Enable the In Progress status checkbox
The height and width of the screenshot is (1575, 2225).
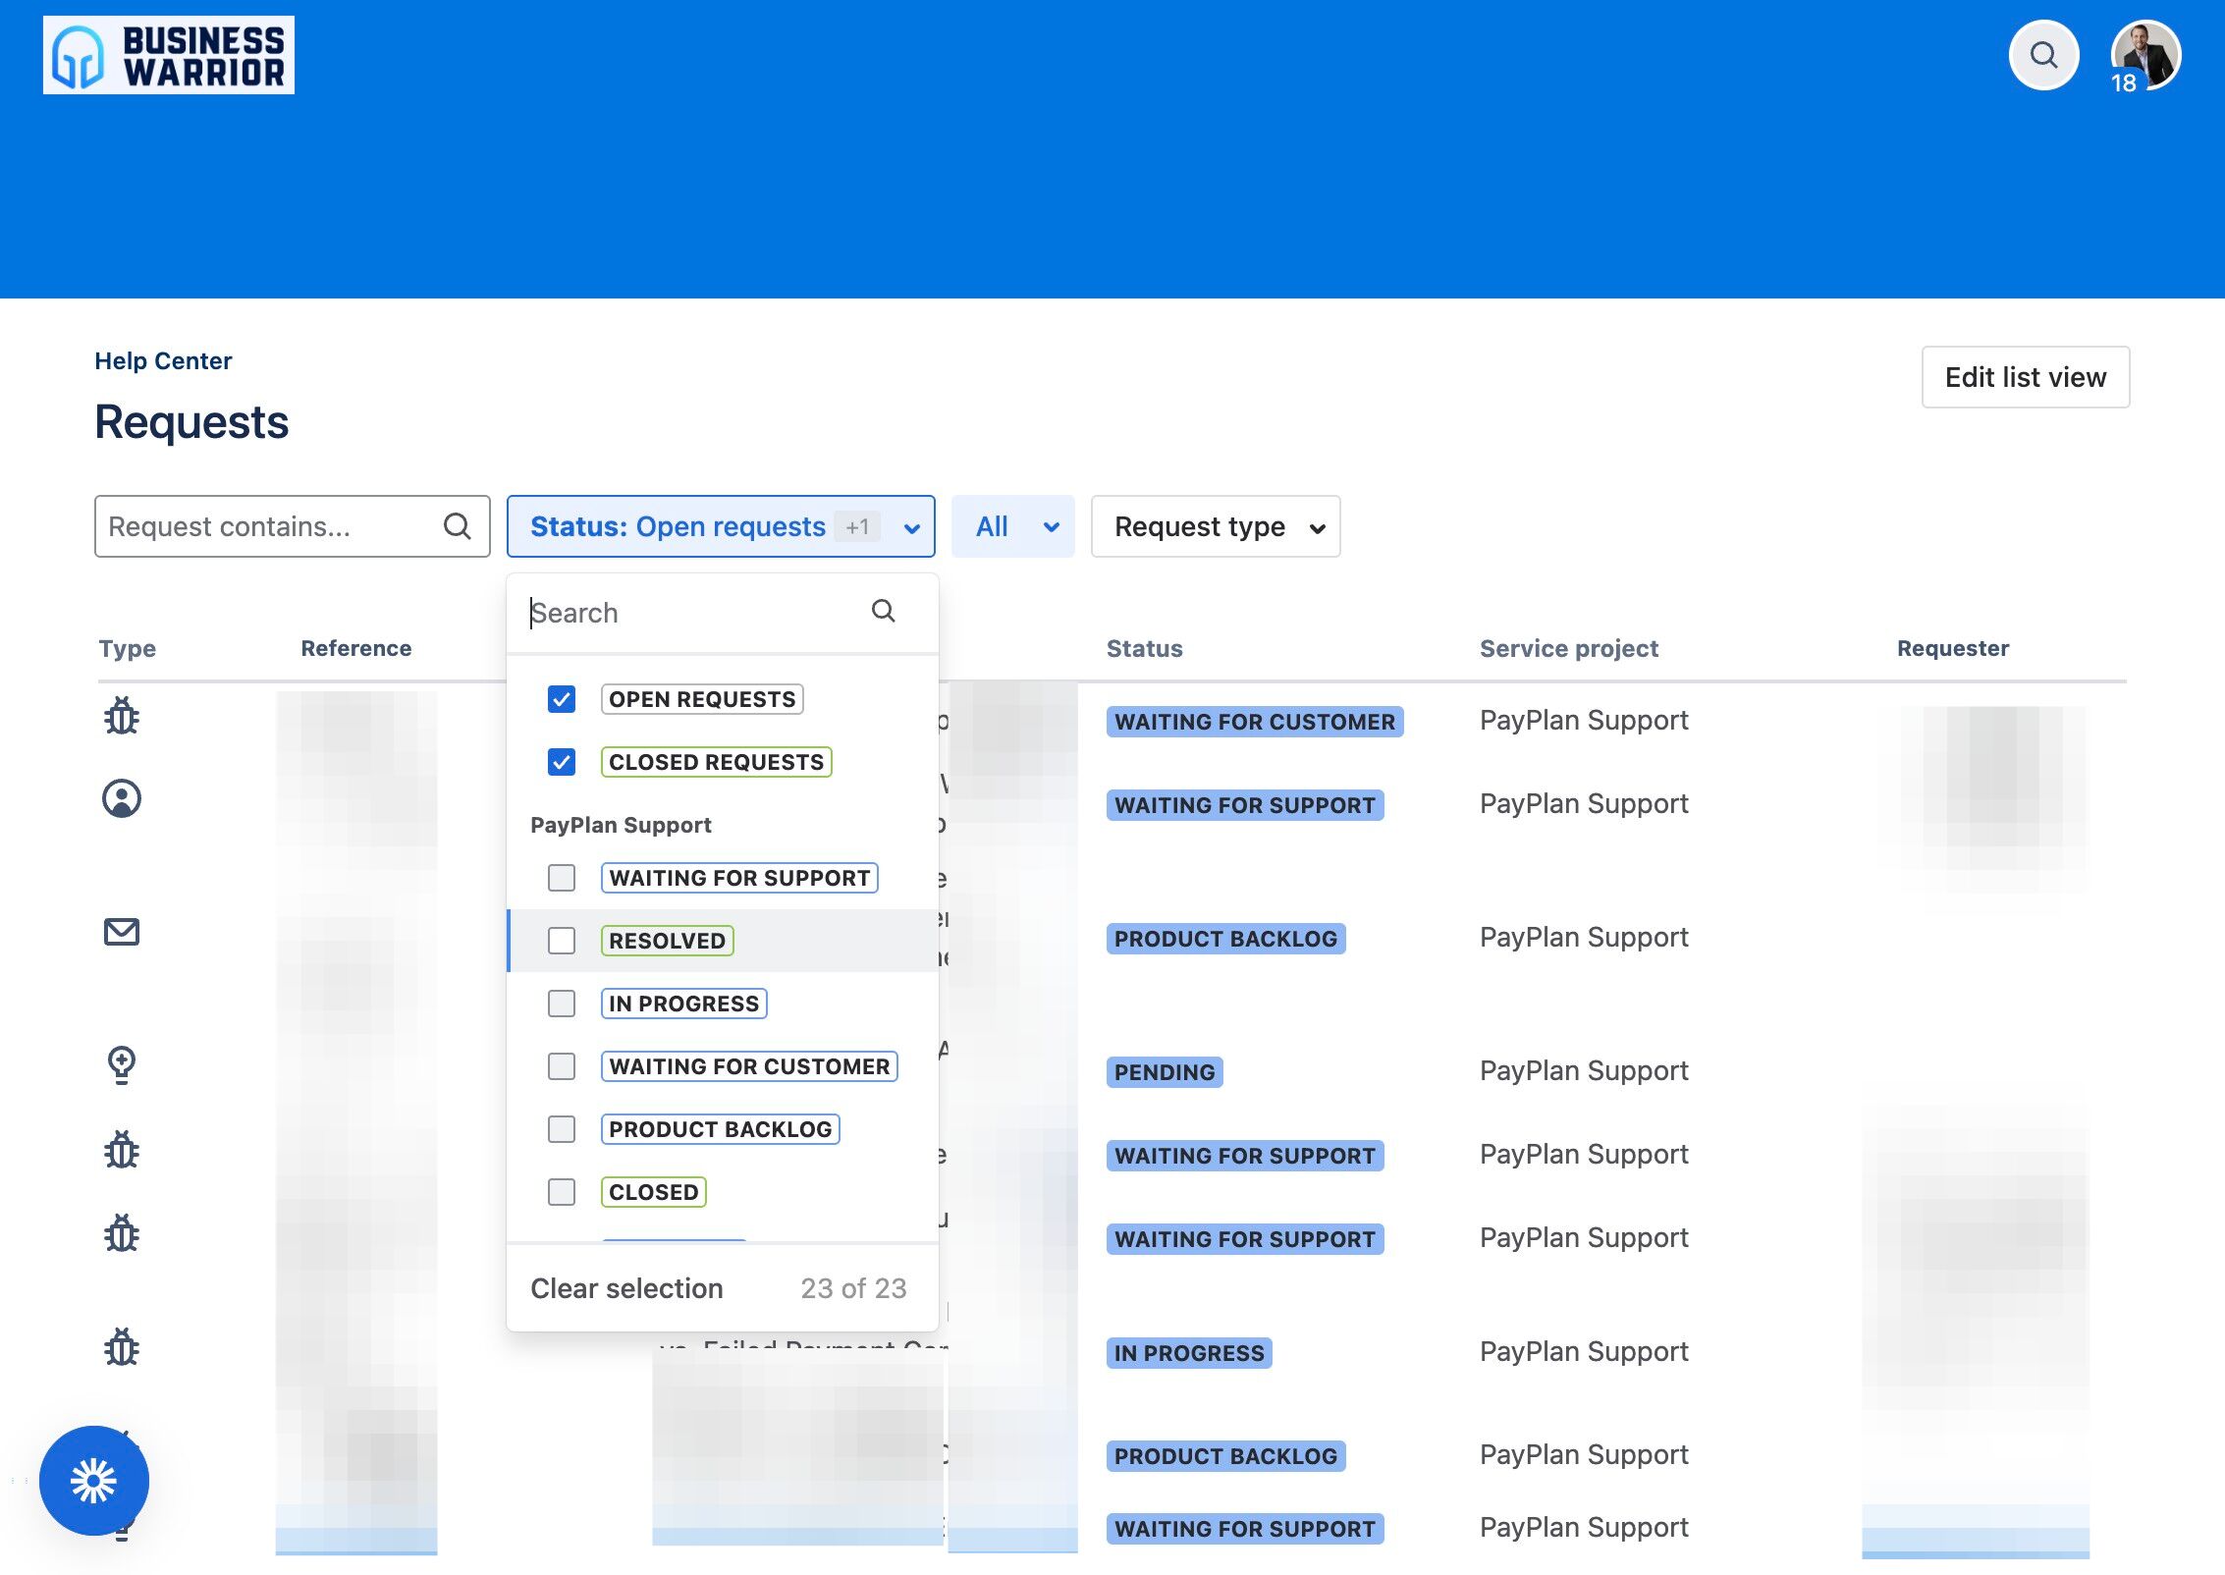tap(562, 1004)
